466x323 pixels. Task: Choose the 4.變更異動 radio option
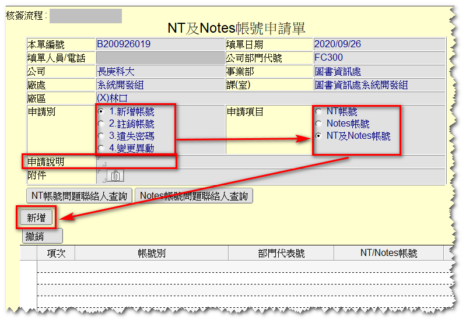click(101, 148)
